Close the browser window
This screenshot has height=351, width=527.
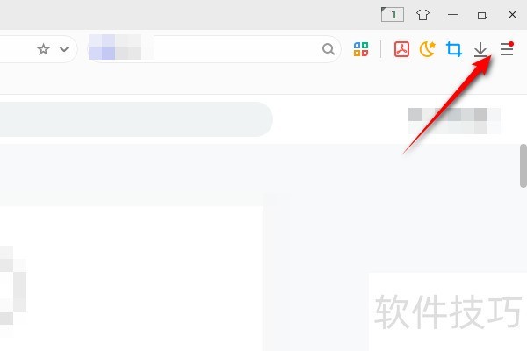512,14
